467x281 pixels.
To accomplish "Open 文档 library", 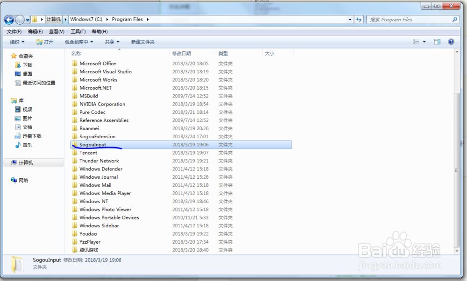I will 27,127.
